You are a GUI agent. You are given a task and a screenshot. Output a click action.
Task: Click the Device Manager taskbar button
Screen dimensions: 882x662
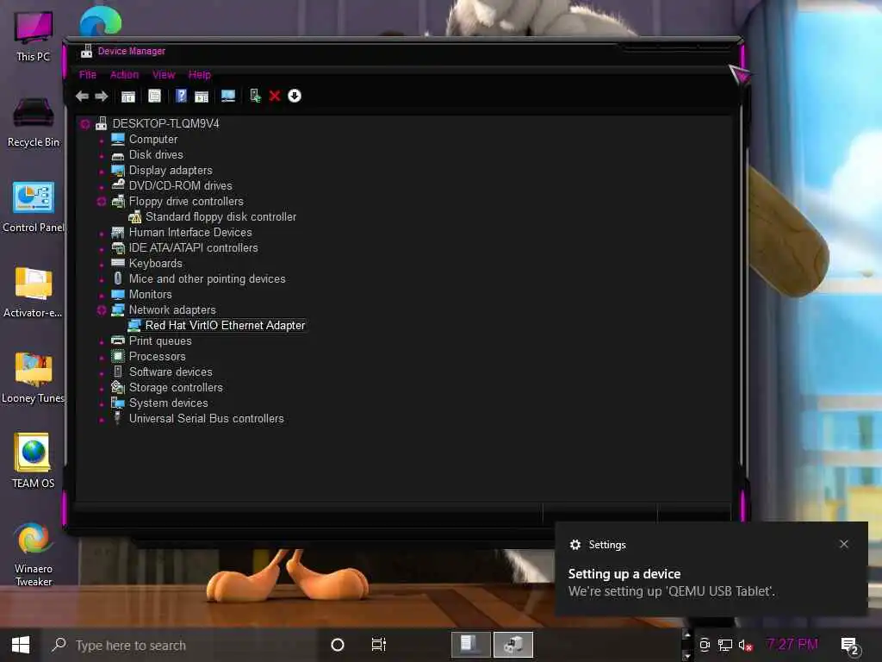tap(513, 645)
